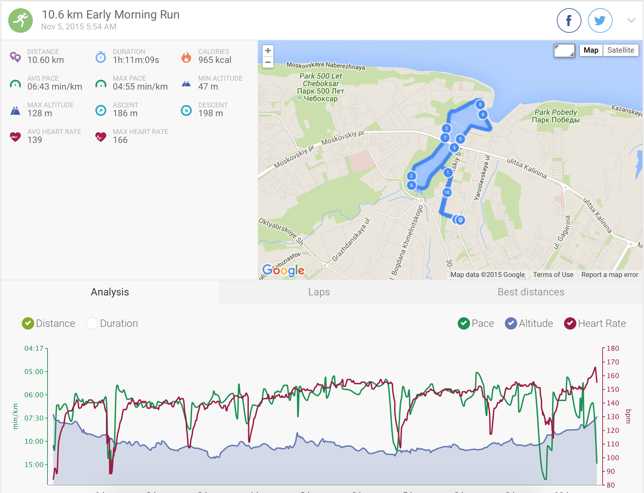The image size is (644, 493).
Task: Click the green running activity icon
Action: click(x=21, y=21)
